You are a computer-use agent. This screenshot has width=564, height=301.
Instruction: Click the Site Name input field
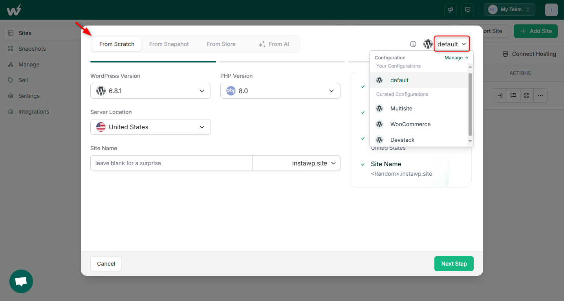pyautogui.click(x=171, y=163)
